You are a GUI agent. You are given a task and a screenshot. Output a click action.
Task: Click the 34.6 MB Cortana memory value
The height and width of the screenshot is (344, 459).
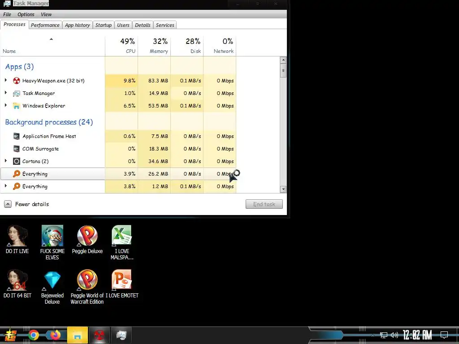tap(158, 161)
